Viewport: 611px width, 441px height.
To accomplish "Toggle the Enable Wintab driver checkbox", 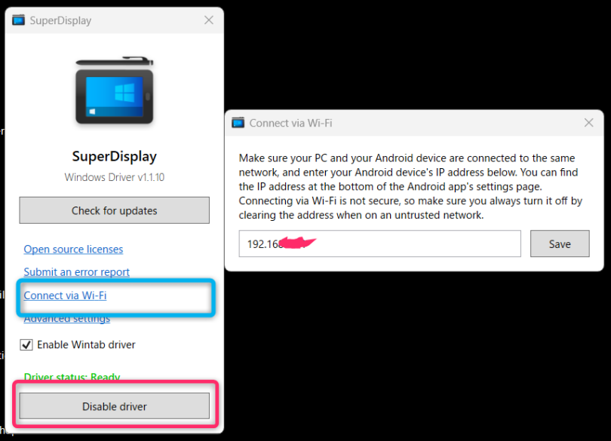I will coord(26,345).
